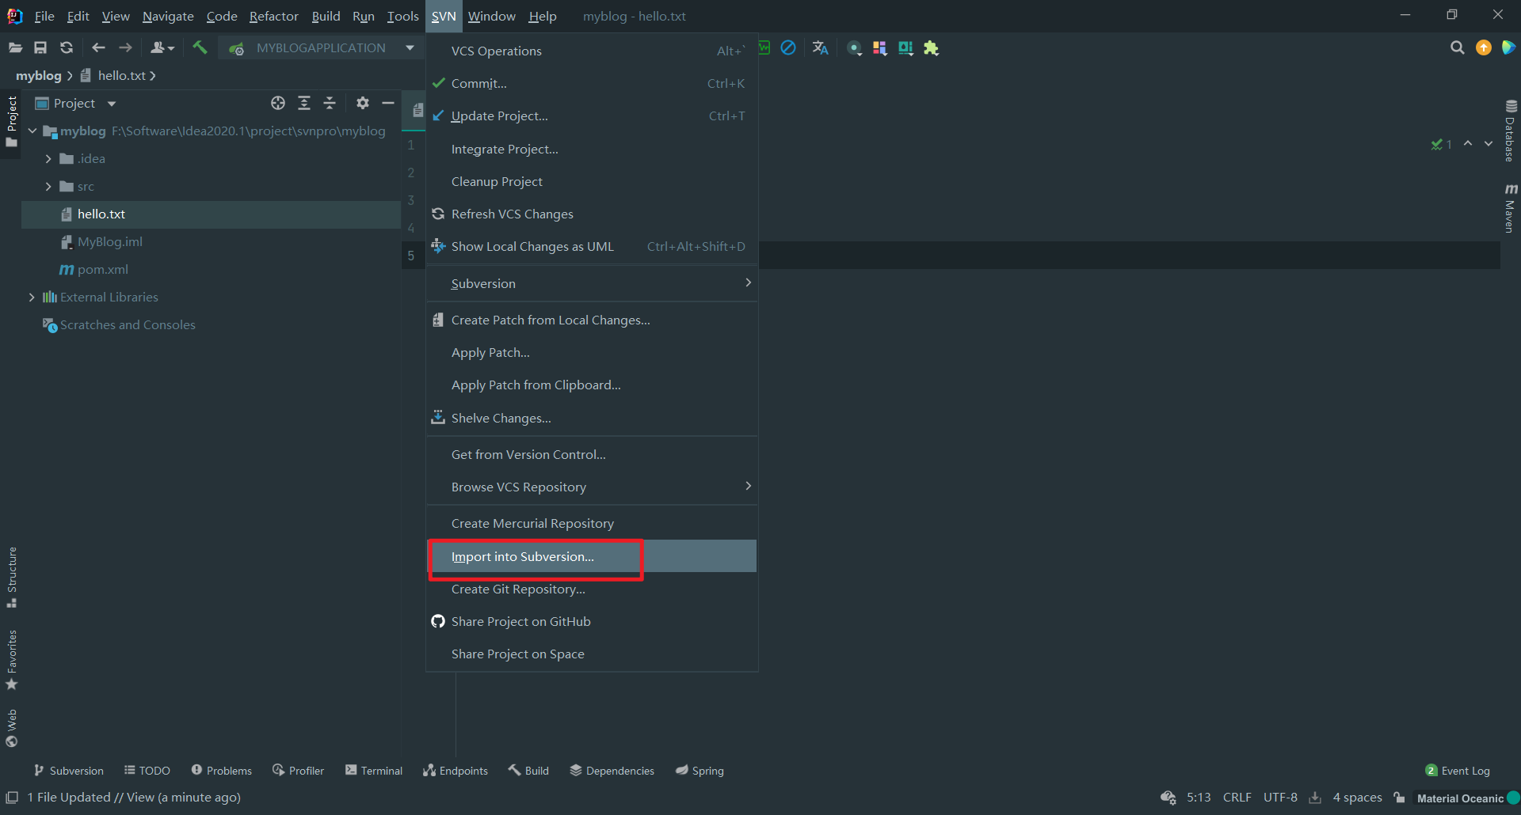Click the 4 spaces indent setting
1521x815 pixels.
1357,798
